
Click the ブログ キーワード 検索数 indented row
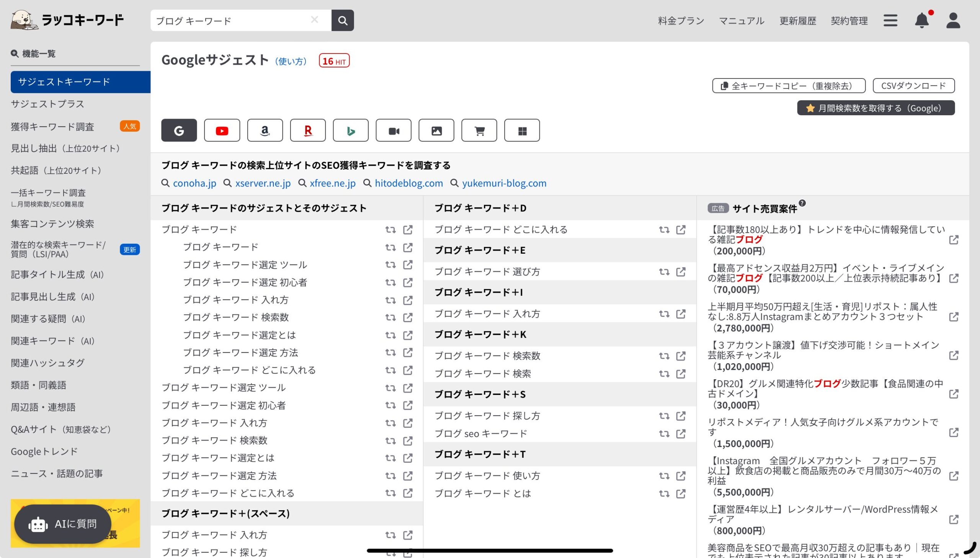coord(236,317)
